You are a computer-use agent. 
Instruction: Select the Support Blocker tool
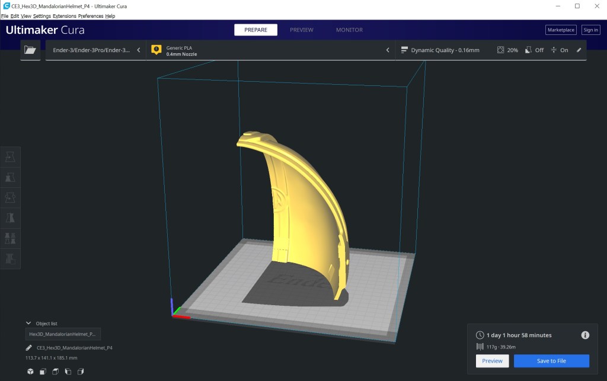(x=10, y=259)
